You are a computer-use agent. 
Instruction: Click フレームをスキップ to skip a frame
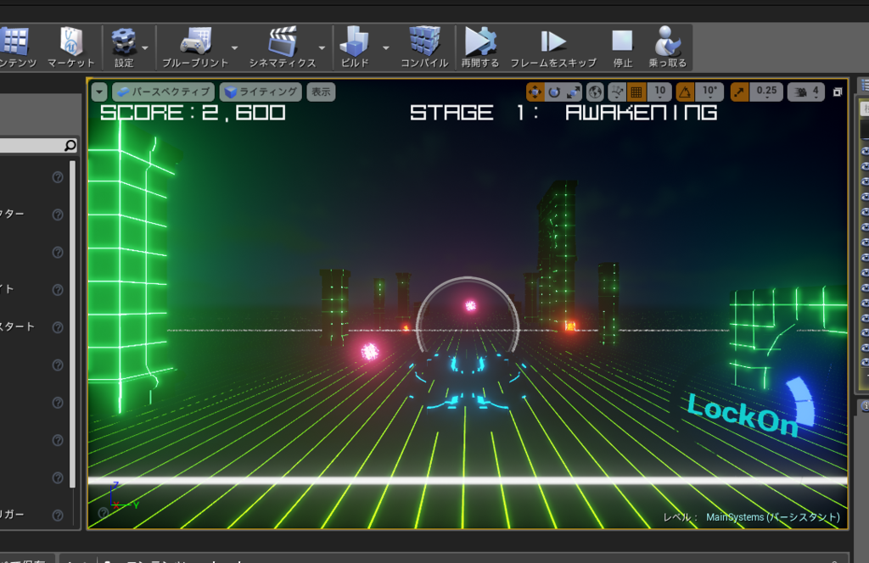[553, 47]
